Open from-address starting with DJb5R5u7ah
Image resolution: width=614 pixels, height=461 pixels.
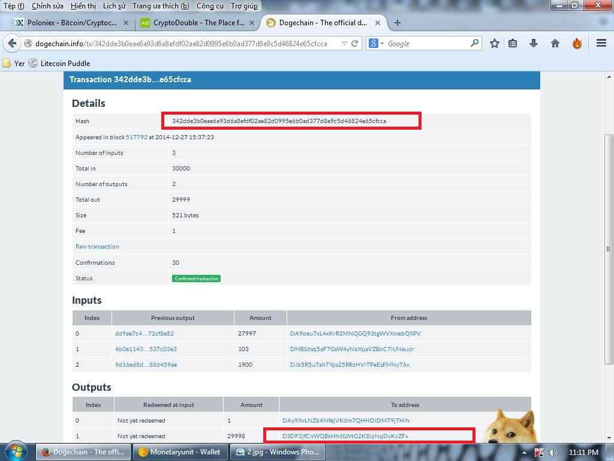[350, 364]
